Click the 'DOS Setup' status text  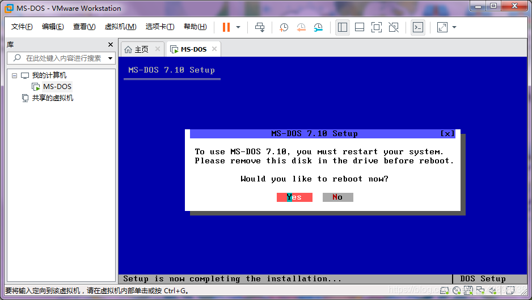483,279
